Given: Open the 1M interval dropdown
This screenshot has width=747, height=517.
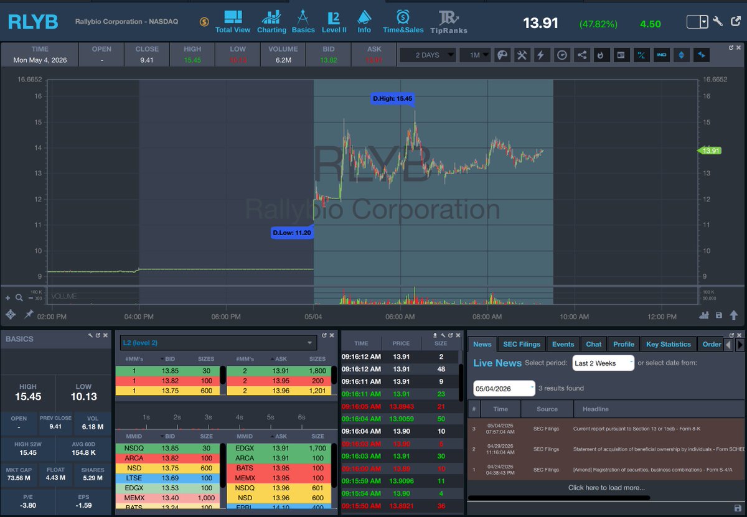Looking at the screenshot, I should coord(476,55).
